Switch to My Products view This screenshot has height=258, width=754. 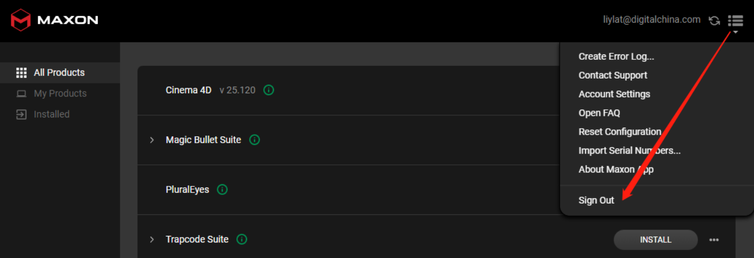click(60, 94)
